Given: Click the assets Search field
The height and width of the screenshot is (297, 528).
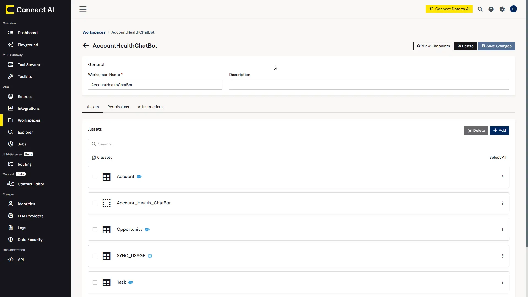Looking at the screenshot, I should pos(299,144).
